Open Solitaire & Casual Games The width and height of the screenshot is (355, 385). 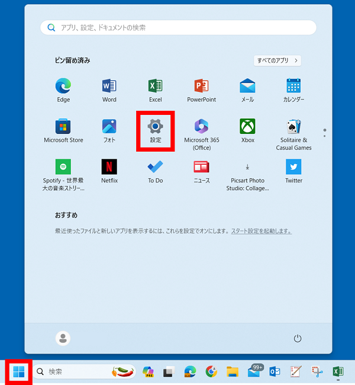[x=293, y=134]
